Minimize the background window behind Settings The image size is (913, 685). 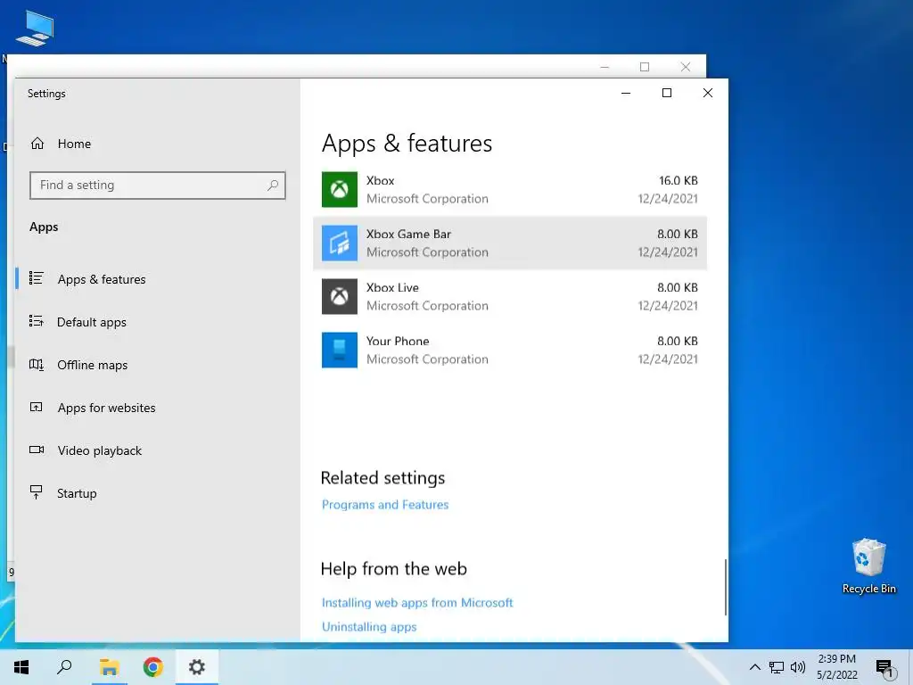(605, 67)
